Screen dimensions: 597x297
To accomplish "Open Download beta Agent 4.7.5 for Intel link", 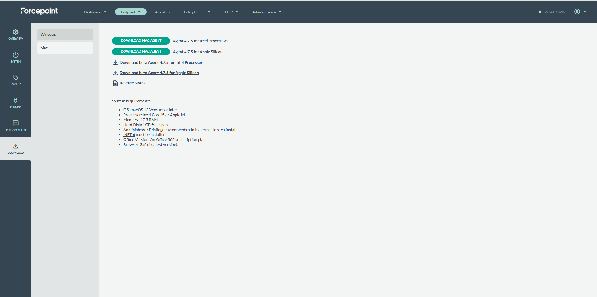I will coord(162,63).
